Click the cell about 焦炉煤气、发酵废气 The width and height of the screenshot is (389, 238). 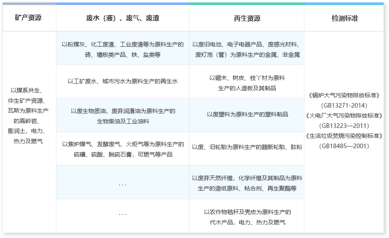[123, 149]
